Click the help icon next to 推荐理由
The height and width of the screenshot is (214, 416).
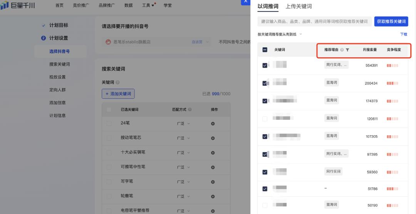point(342,50)
